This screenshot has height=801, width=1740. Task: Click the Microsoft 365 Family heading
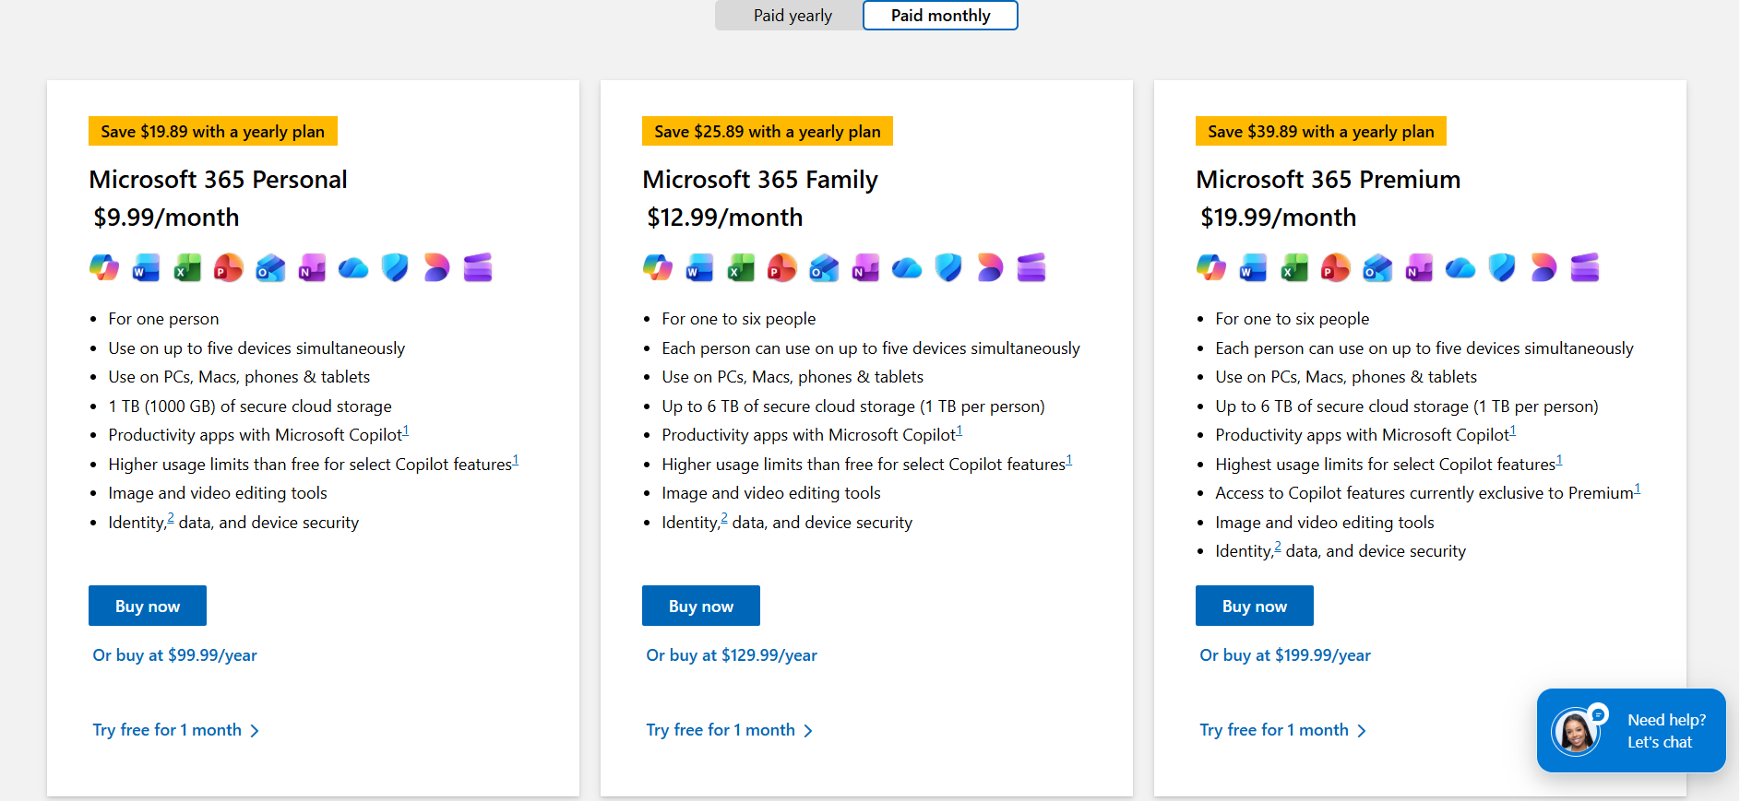tap(760, 179)
